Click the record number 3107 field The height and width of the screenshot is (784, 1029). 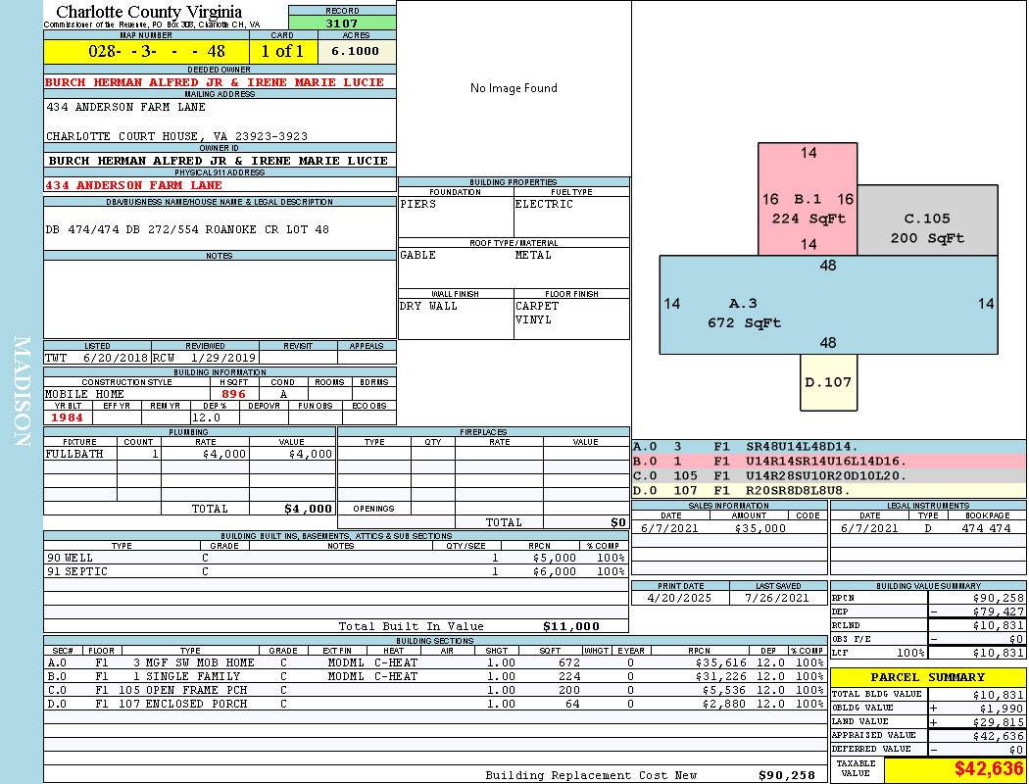(342, 24)
